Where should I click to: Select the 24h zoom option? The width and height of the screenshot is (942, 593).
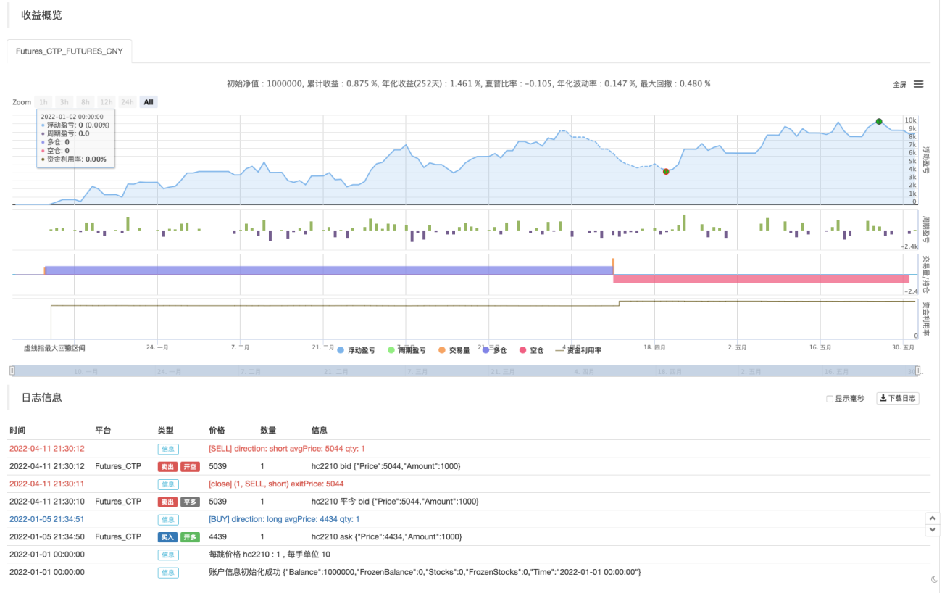128,102
